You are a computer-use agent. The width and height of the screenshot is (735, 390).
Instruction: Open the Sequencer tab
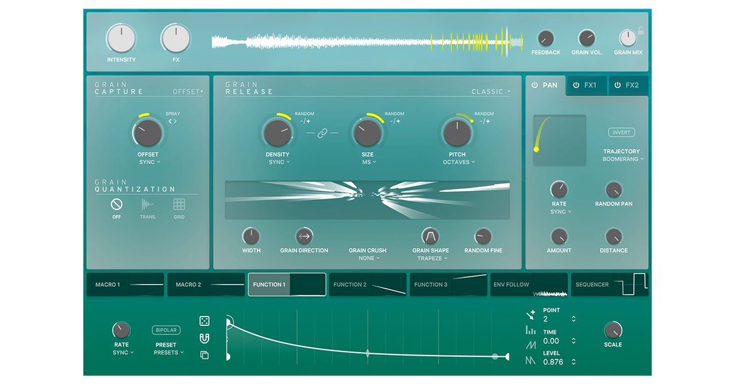click(609, 284)
